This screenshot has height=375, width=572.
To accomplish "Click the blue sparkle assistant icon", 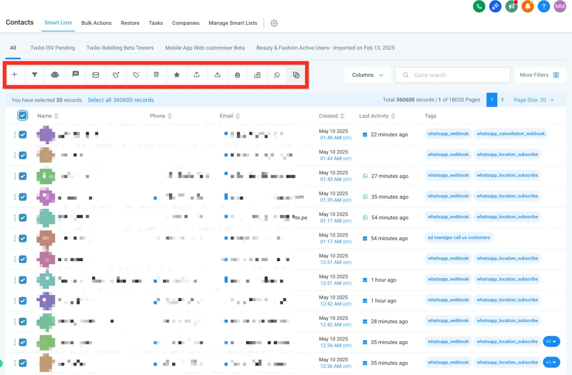I will click(x=495, y=6).
